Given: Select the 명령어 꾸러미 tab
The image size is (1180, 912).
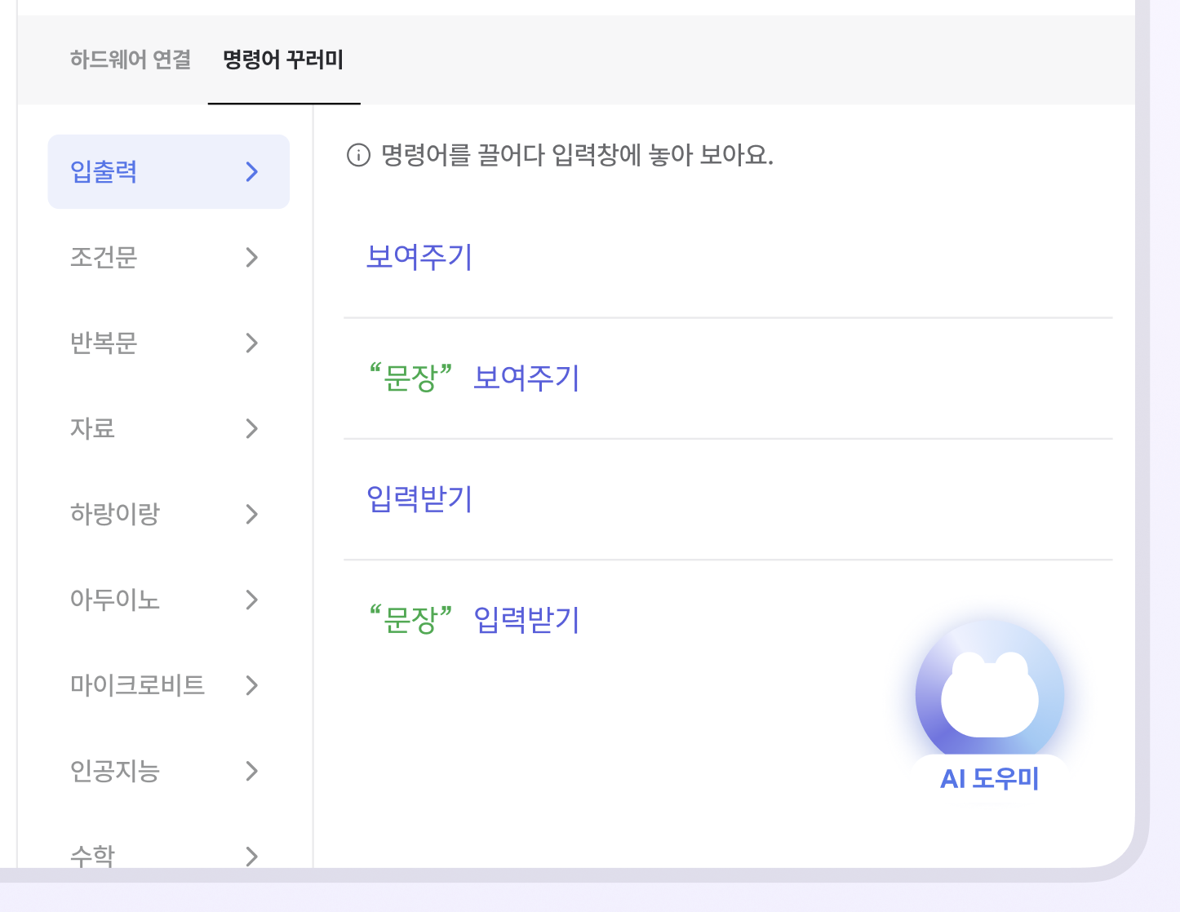Looking at the screenshot, I should (283, 60).
